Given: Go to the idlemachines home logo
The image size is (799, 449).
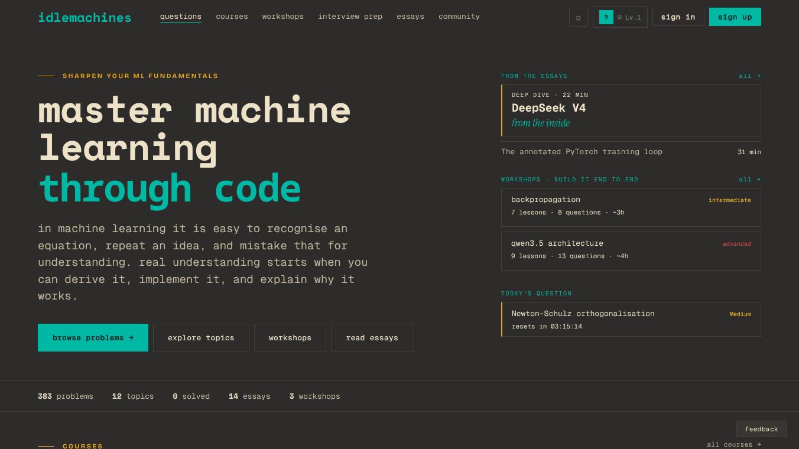Looking at the screenshot, I should pos(85,17).
